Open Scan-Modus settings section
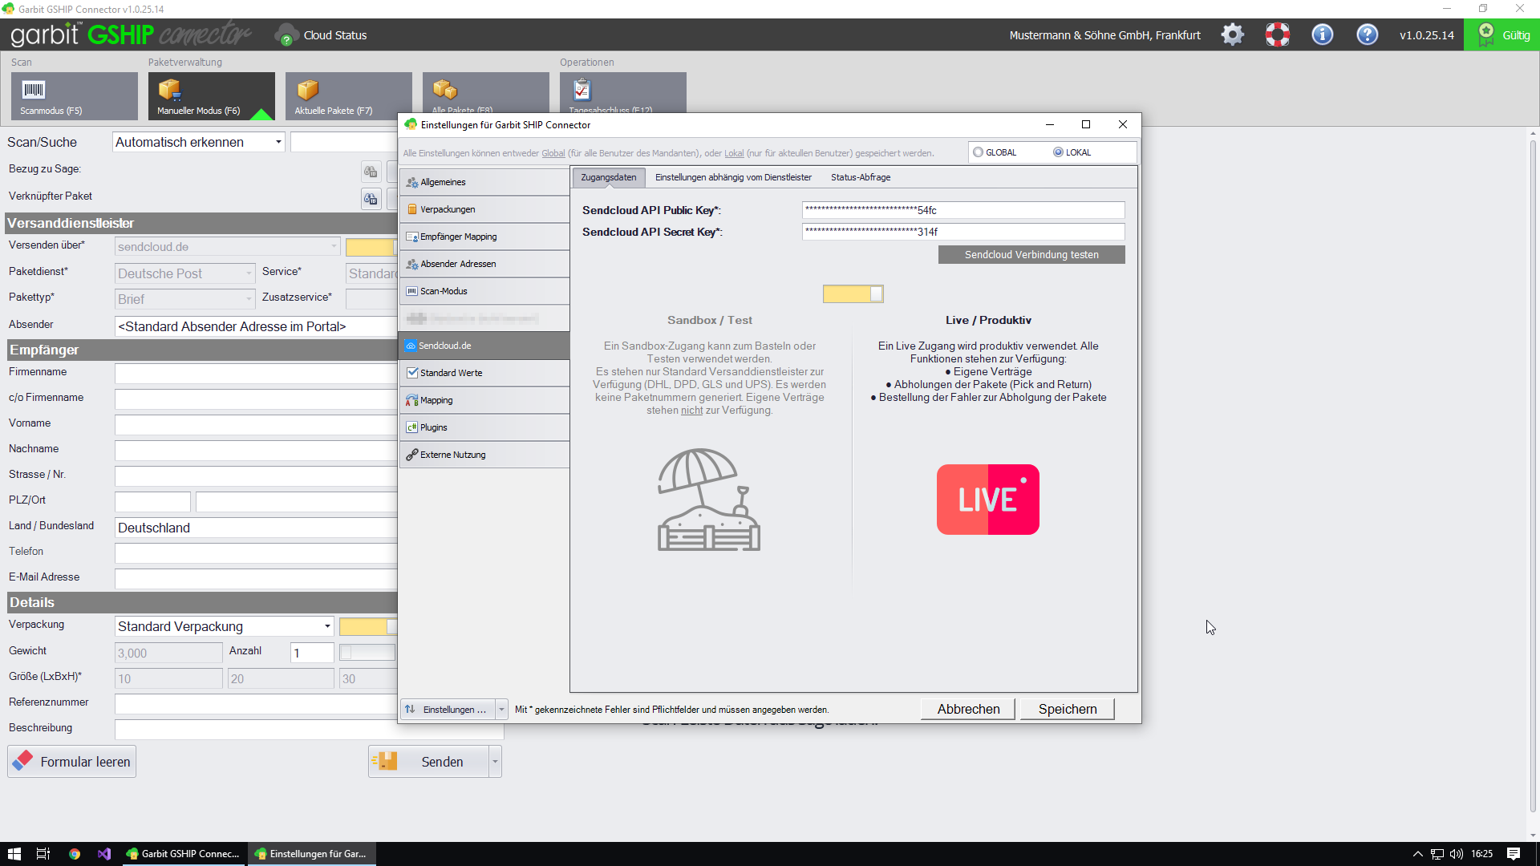The height and width of the screenshot is (866, 1540). pos(484,291)
